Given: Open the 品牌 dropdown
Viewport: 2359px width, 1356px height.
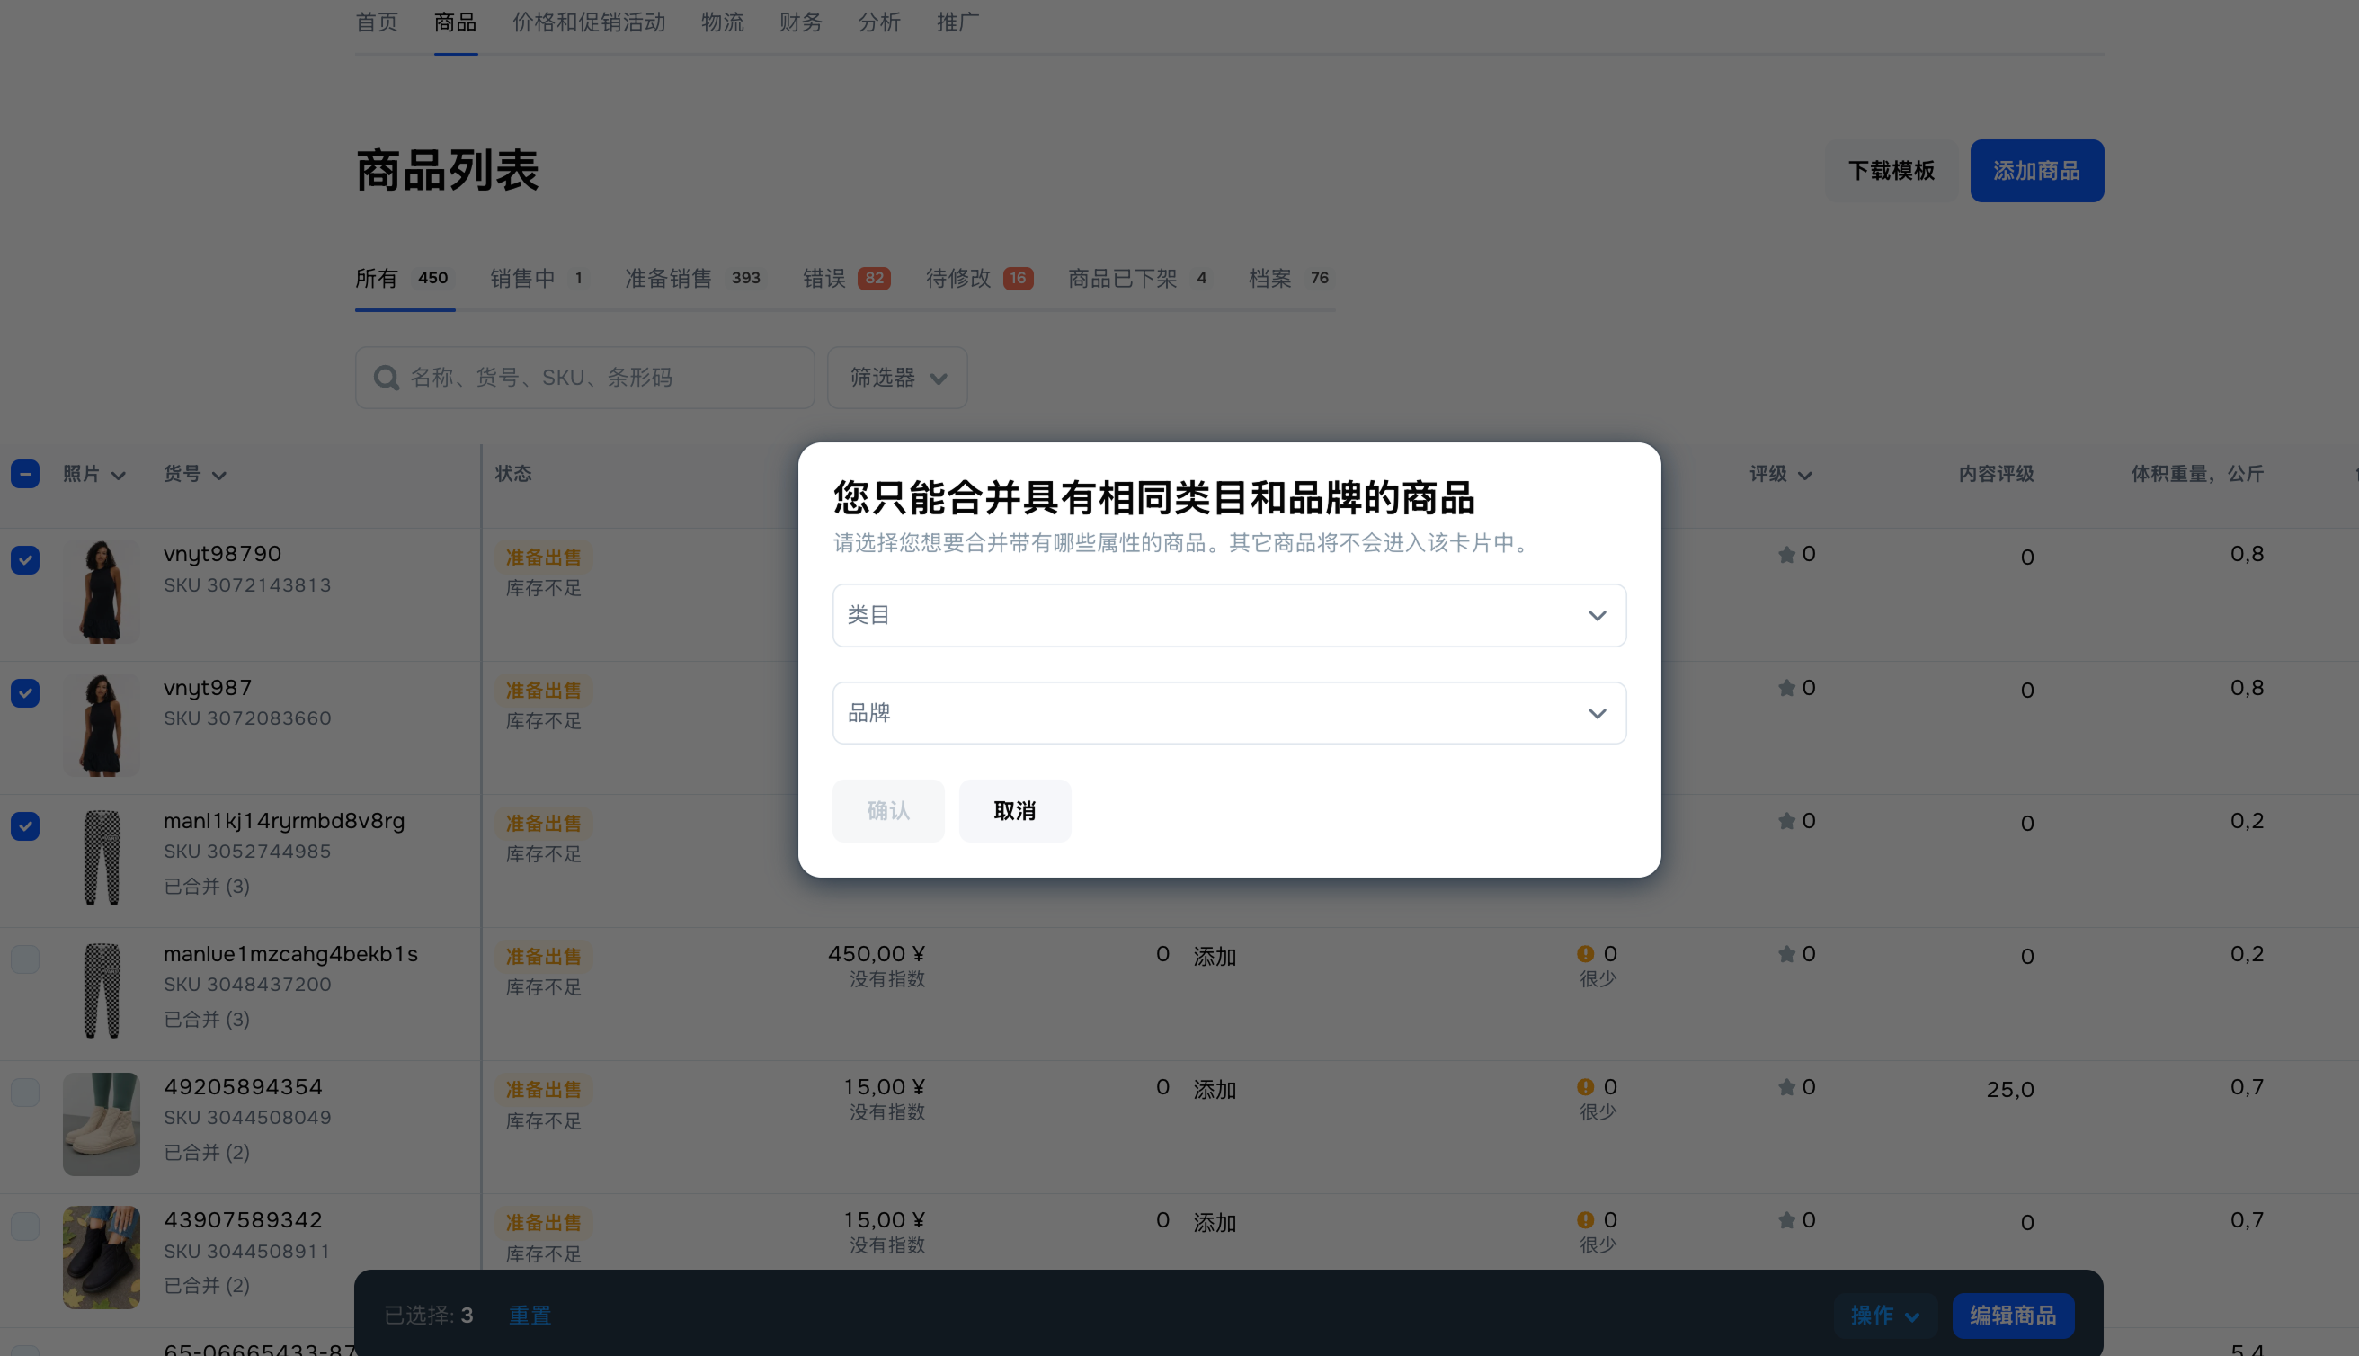Looking at the screenshot, I should 1228,713.
